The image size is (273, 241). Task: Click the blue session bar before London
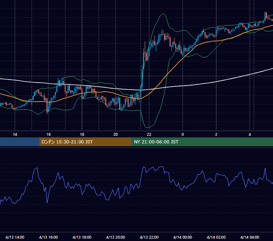tap(20, 142)
